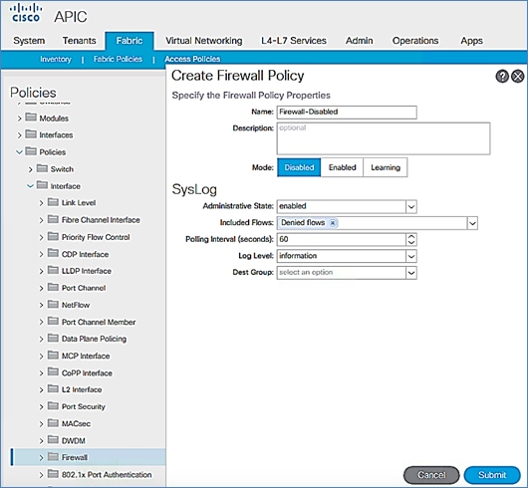Click the Interfaces folder icon
The width and height of the screenshot is (528, 488).
click(x=31, y=134)
